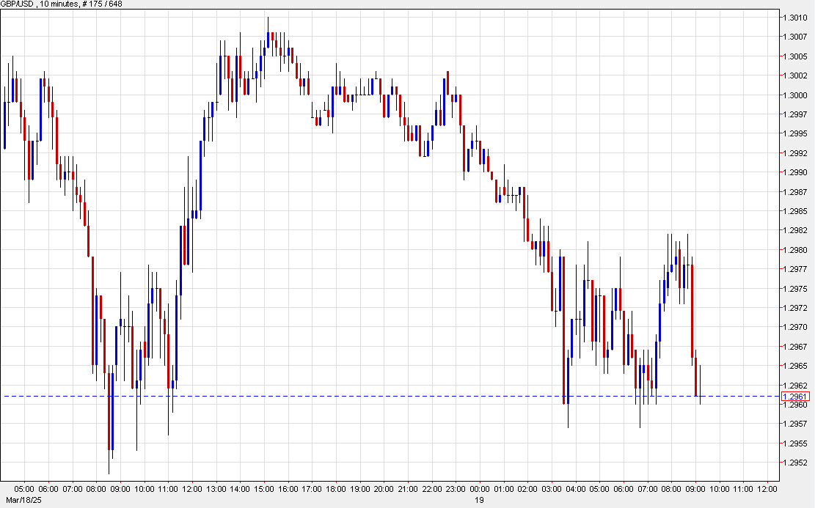Click the dashed blue price level line

pos(367,395)
